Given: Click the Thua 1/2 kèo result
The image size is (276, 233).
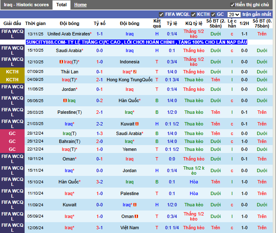Looking at the screenshot, I should 194,170.
